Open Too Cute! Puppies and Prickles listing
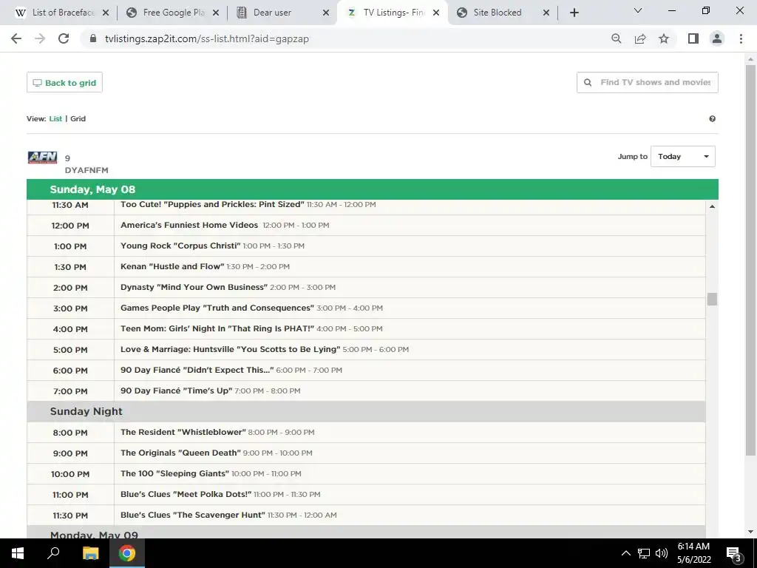 click(212, 205)
